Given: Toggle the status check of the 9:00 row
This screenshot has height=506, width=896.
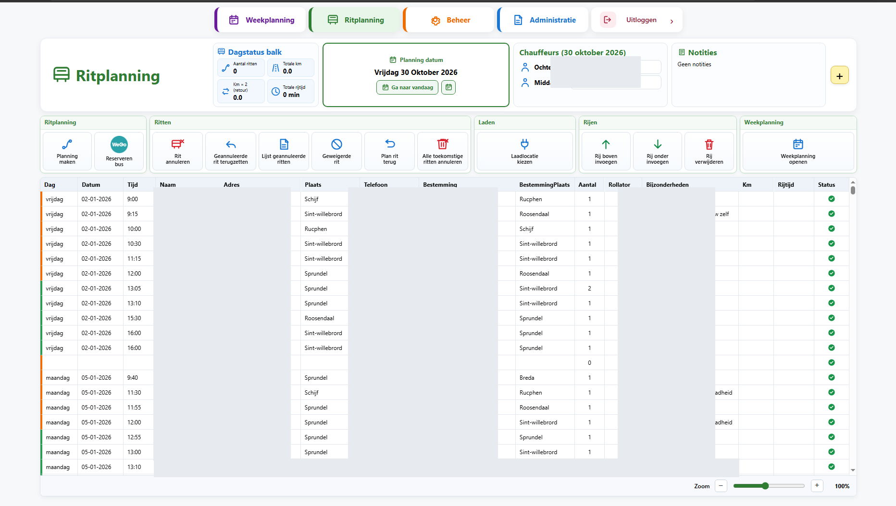Looking at the screenshot, I should (x=832, y=199).
